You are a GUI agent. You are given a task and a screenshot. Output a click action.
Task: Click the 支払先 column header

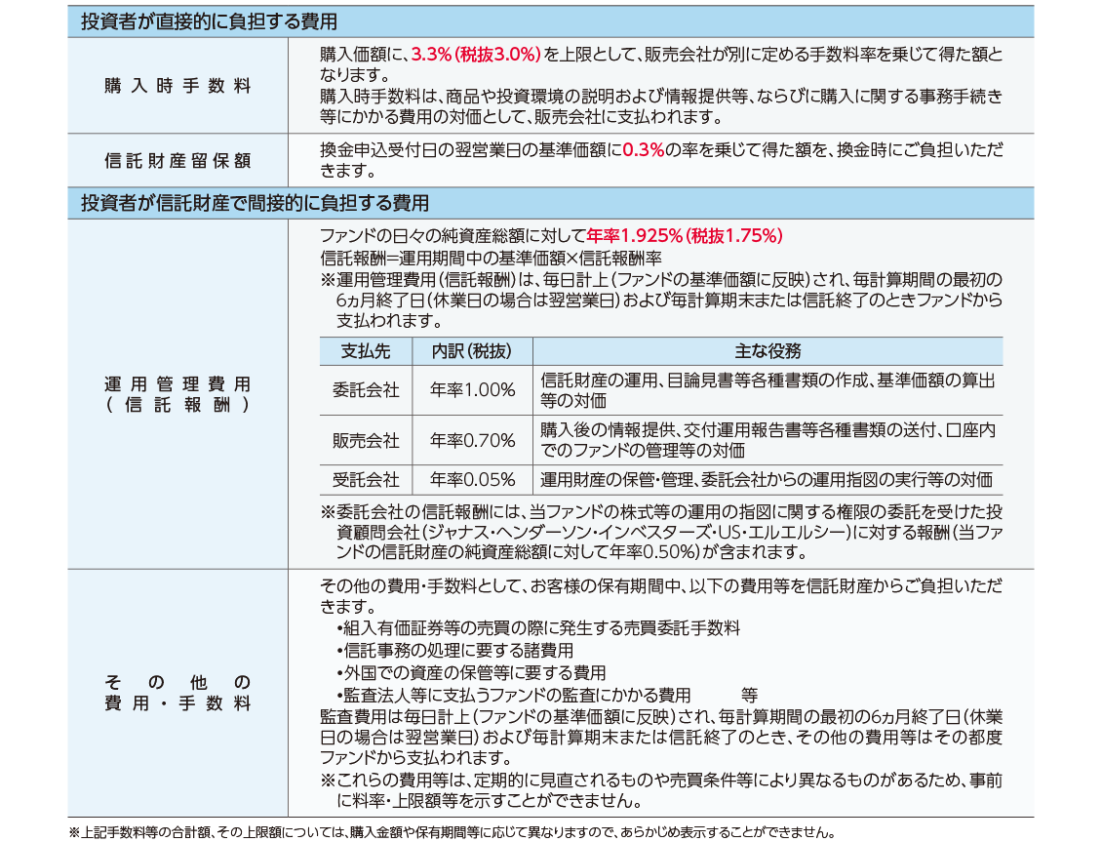366,351
